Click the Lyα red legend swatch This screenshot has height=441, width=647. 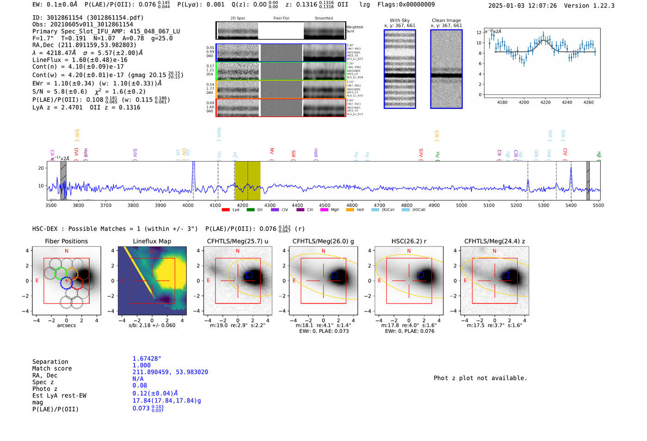(226, 210)
